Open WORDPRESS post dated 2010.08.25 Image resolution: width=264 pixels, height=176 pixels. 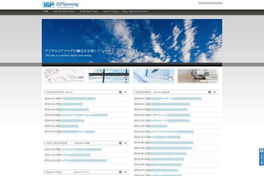click(x=170, y=148)
